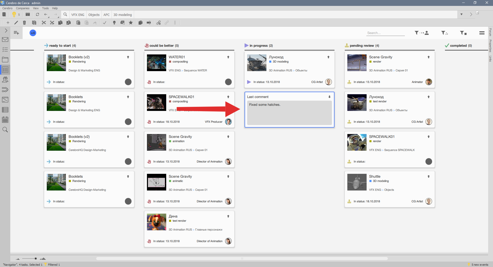493x267 pixels.
Task: Toggle the filter by status funnel icon
Action: 463,33
